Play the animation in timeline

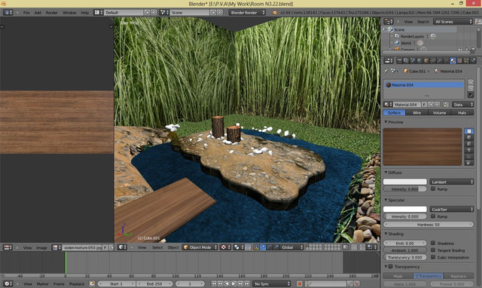[x=233, y=283]
